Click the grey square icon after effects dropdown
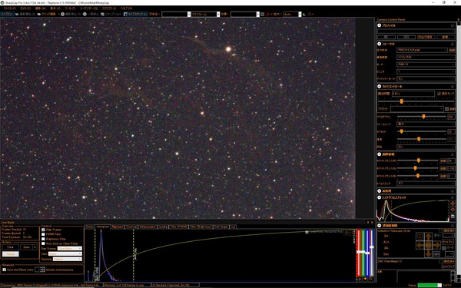461x288 pixels. [263, 14]
